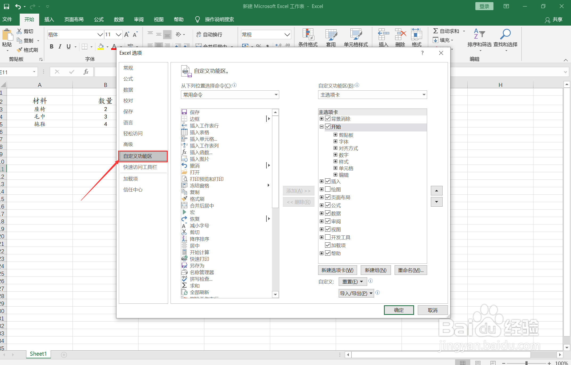Click Increase Font Size icon

tap(127, 34)
